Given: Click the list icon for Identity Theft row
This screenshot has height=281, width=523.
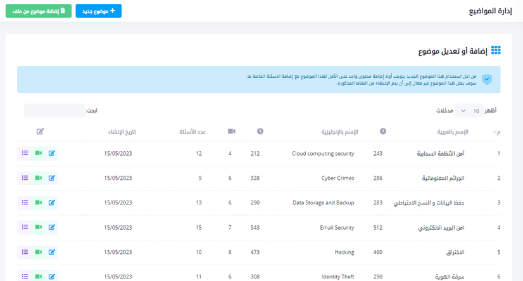Looking at the screenshot, I should coord(25,276).
